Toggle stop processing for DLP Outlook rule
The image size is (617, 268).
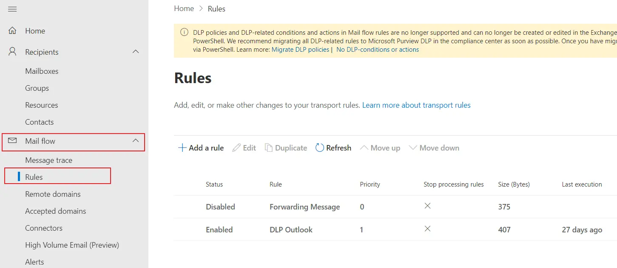427,229
